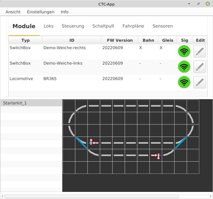Click the horizontal scrollbar at bottom

coord(92,196)
